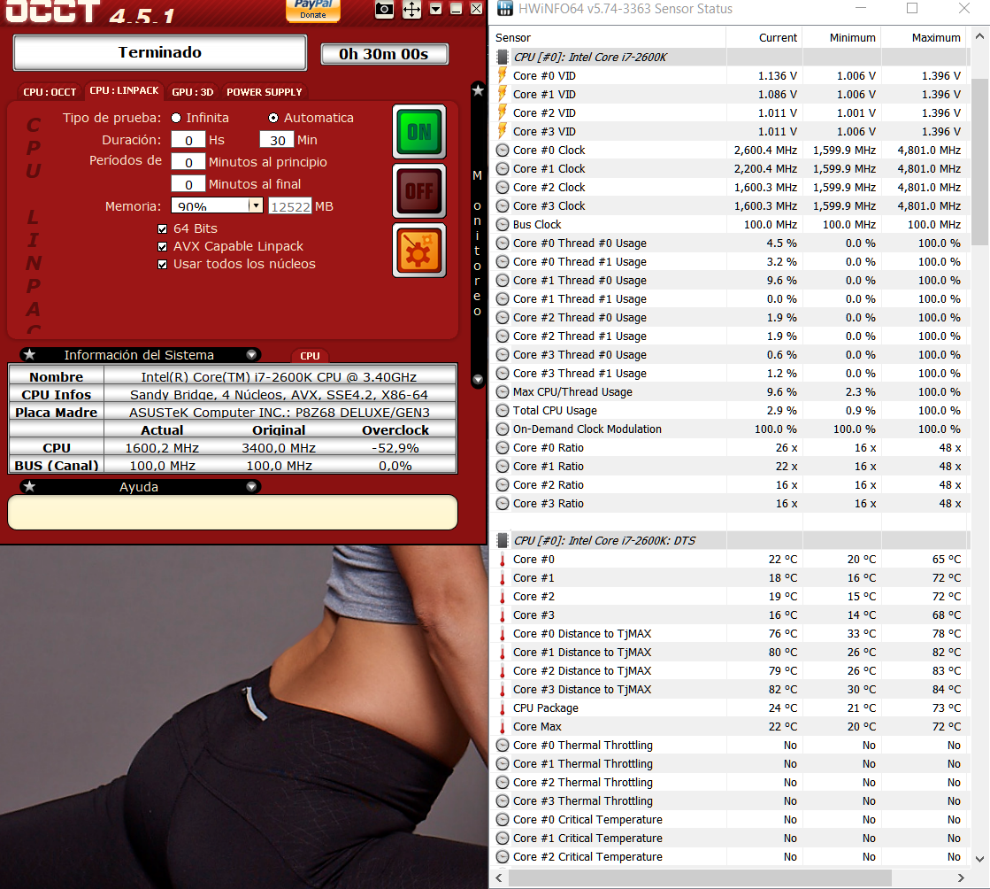Click the Duración minutes input field
Screen dimensions: 990x889
coord(277,140)
